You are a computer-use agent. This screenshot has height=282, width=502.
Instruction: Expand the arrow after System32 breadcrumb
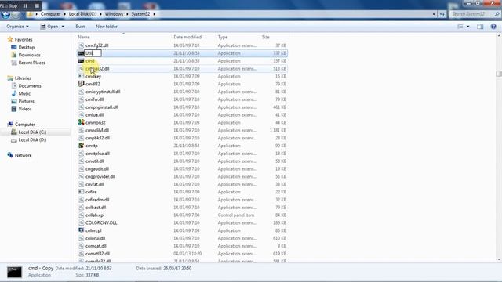pos(154,14)
